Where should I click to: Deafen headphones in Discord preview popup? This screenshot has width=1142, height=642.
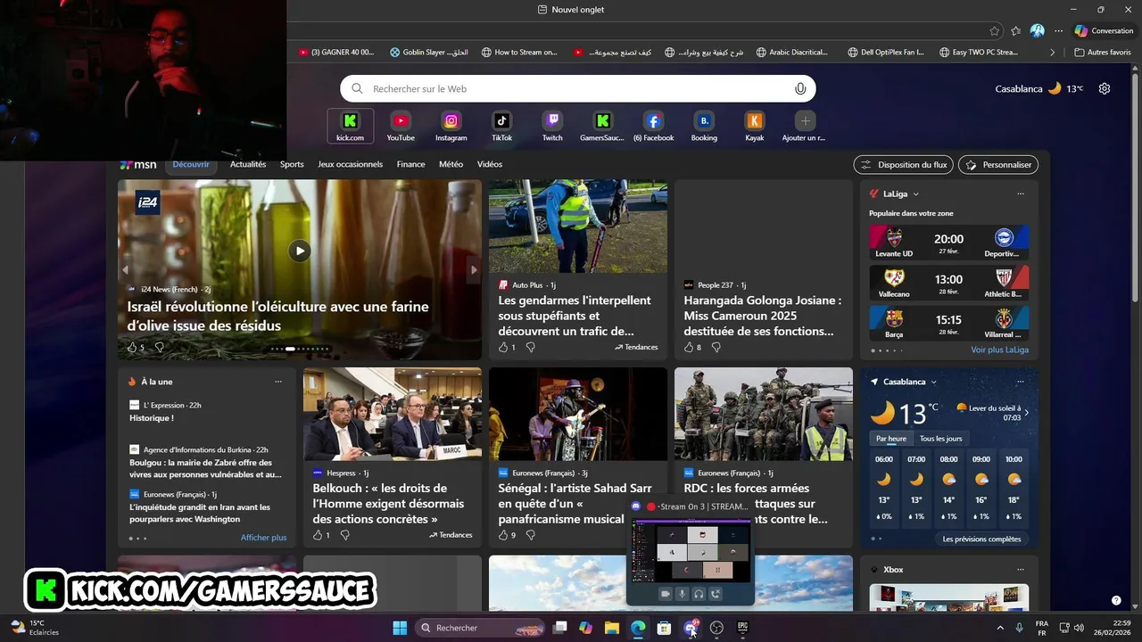[699, 594]
